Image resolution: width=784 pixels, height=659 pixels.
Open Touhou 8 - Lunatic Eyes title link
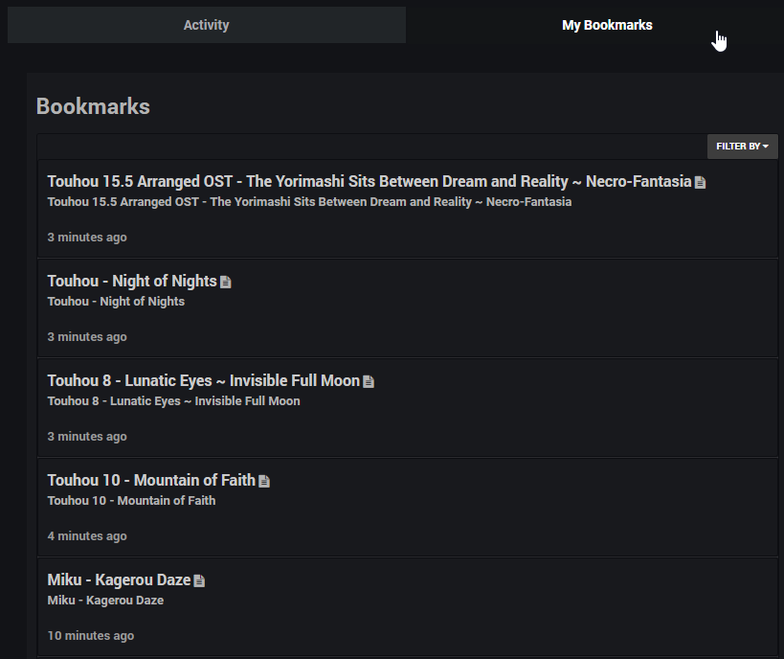tap(204, 380)
